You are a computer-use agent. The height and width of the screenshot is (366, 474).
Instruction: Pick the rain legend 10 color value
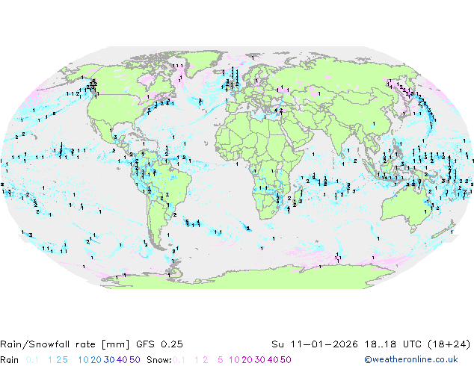(83, 360)
